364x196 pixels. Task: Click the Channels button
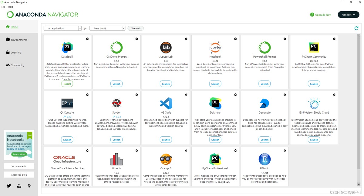(x=136, y=28)
